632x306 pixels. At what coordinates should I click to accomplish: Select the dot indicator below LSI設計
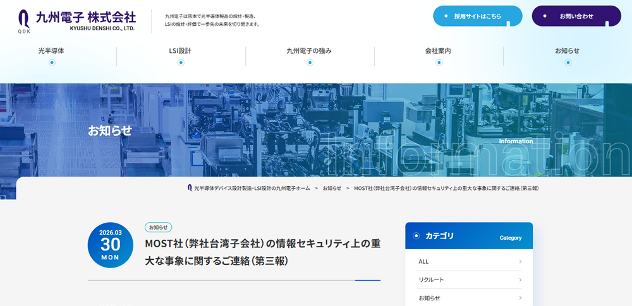[181, 62]
